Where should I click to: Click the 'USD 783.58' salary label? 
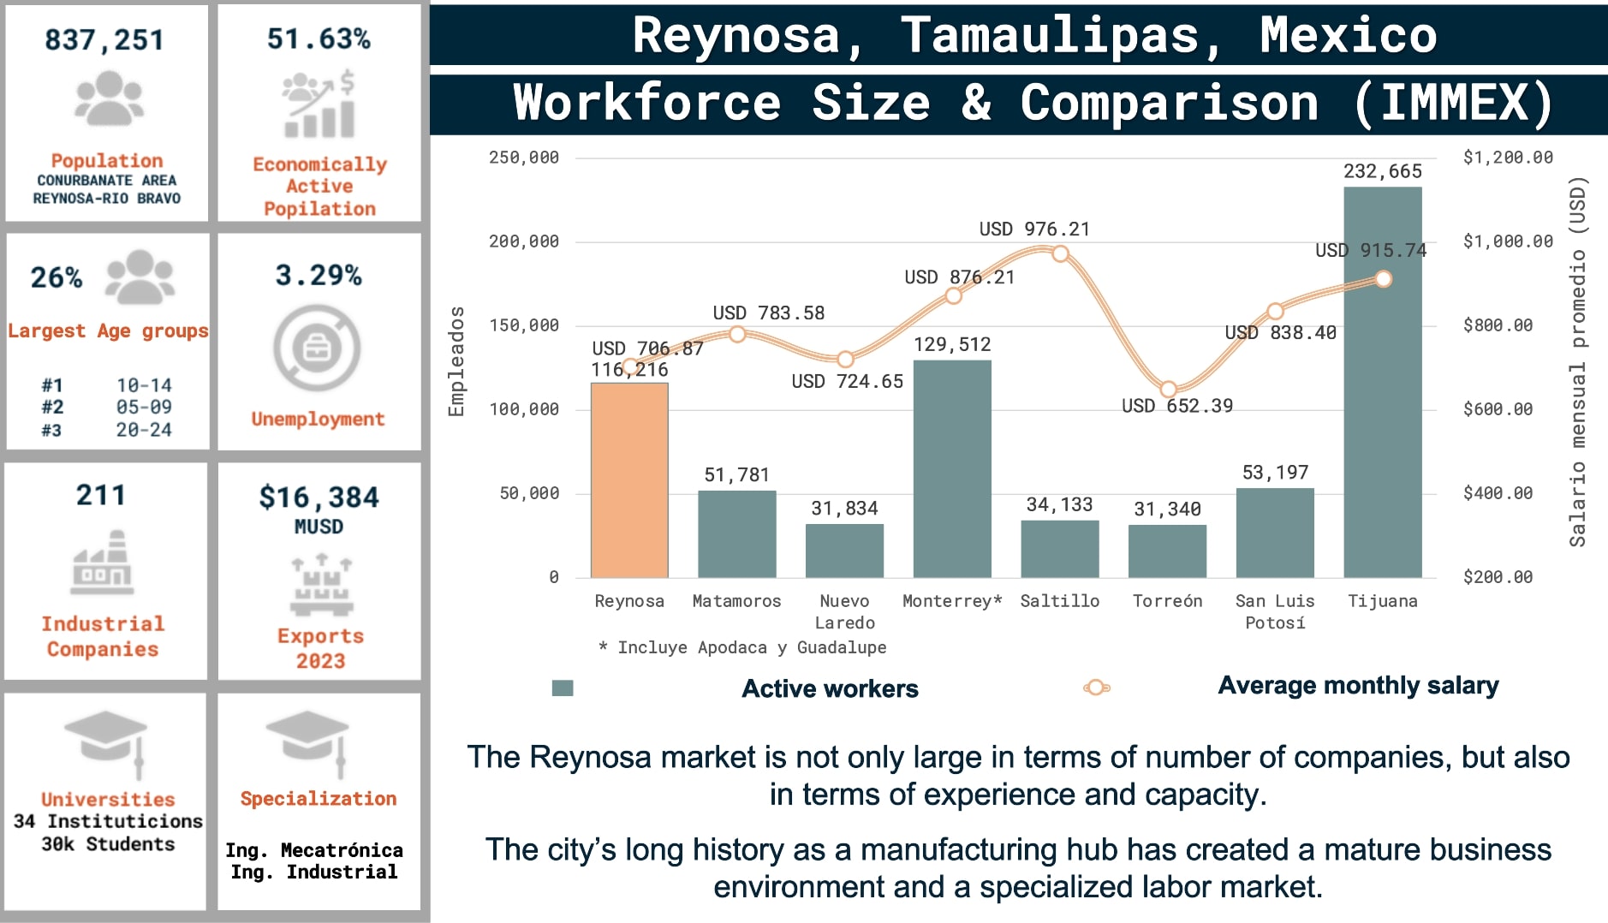pyautogui.click(x=769, y=313)
